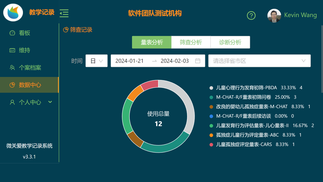Expand the 个人中心 submenu chevron
Screen dimensions: 323x182
click(50, 102)
